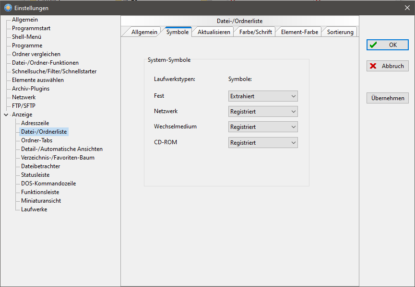
Task: Click the green checkmark OK button
Action: (x=387, y=45)
